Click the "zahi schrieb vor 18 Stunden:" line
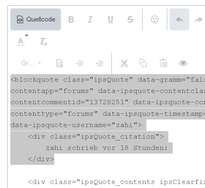Viewport: 205px width, 188px height. [107, 148]
